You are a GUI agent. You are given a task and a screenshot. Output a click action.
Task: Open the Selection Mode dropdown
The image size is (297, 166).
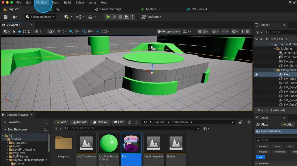pos(40,17)
